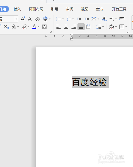This screenshot has width=133, height=167.
Task: Open the 引用 tab
Action: click(x=55, y=9)
